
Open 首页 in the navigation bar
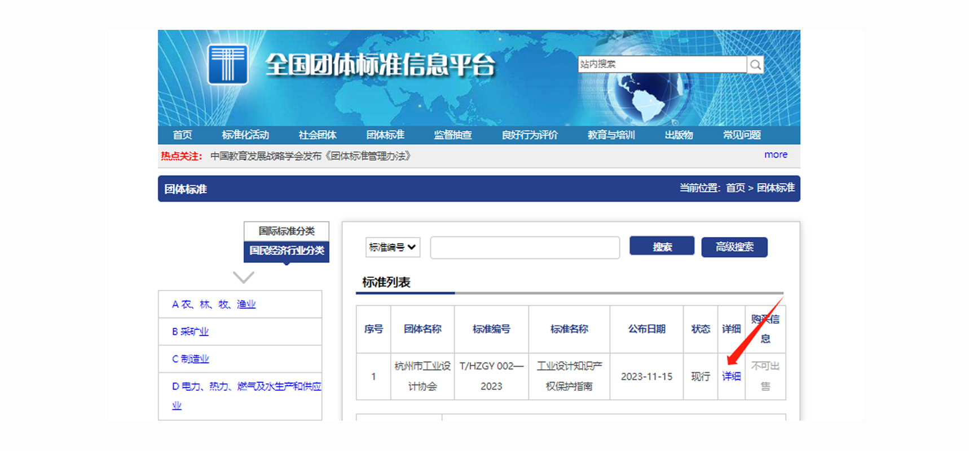(182, 135)
